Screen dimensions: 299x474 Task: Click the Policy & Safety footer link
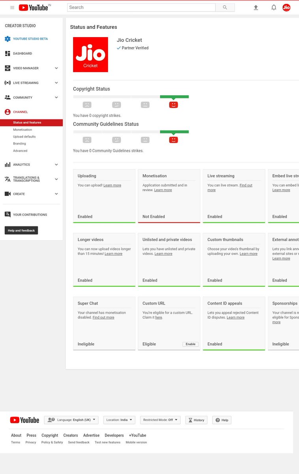52,442
